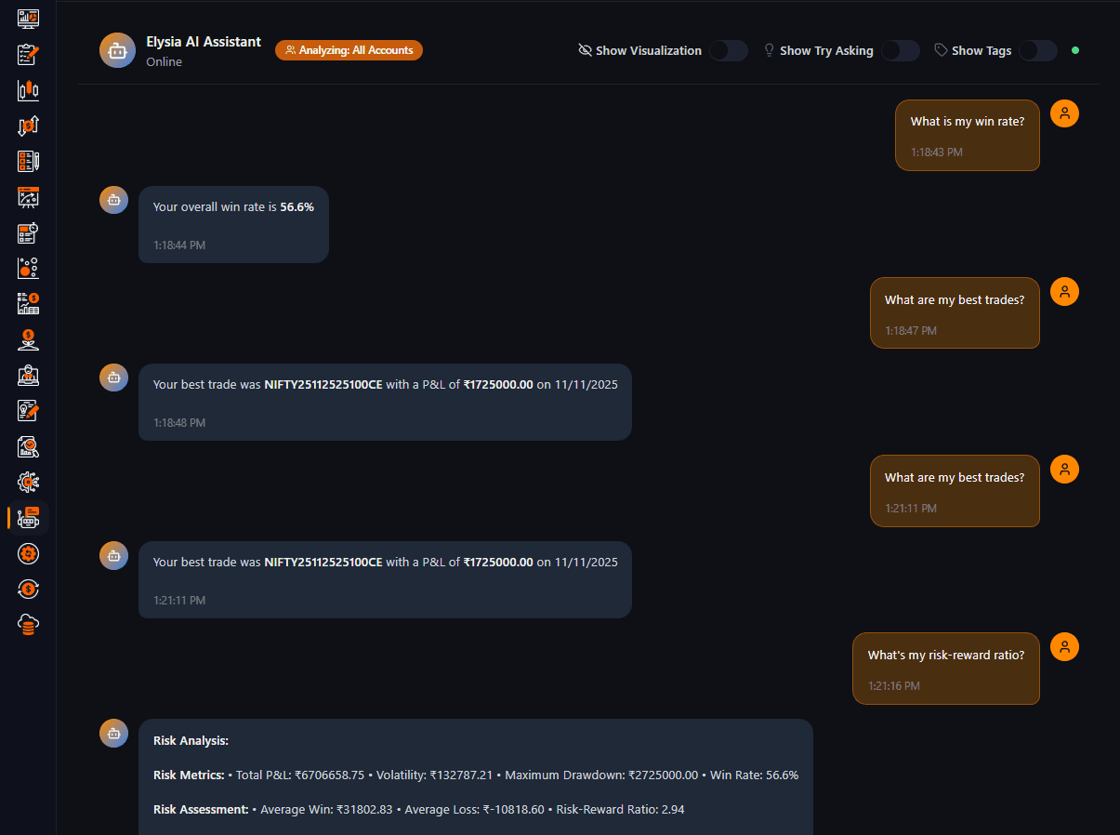Click the 'What is my win rate?' message
This screenshot has width=1120, height=835.
click(967, 135)
